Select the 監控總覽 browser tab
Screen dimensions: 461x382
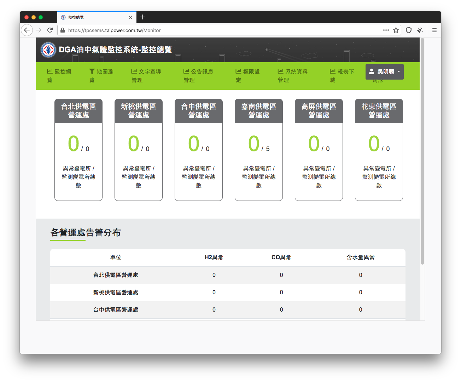click(x=97, y=17)
